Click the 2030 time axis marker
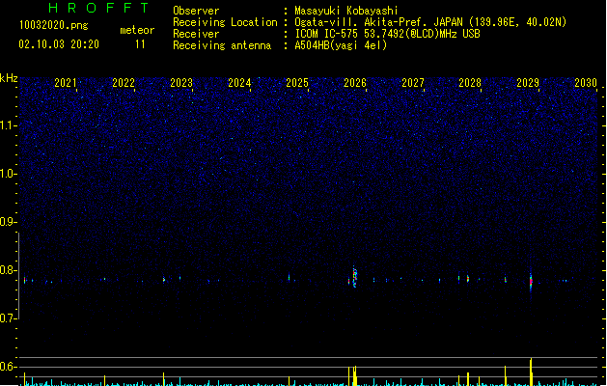 [x=586, y=82]
